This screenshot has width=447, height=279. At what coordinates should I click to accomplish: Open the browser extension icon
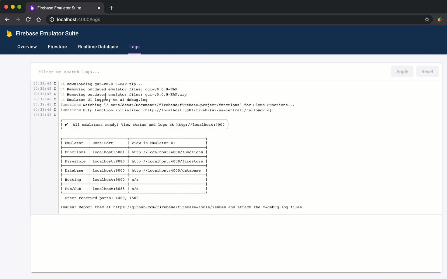pos(440,20)
